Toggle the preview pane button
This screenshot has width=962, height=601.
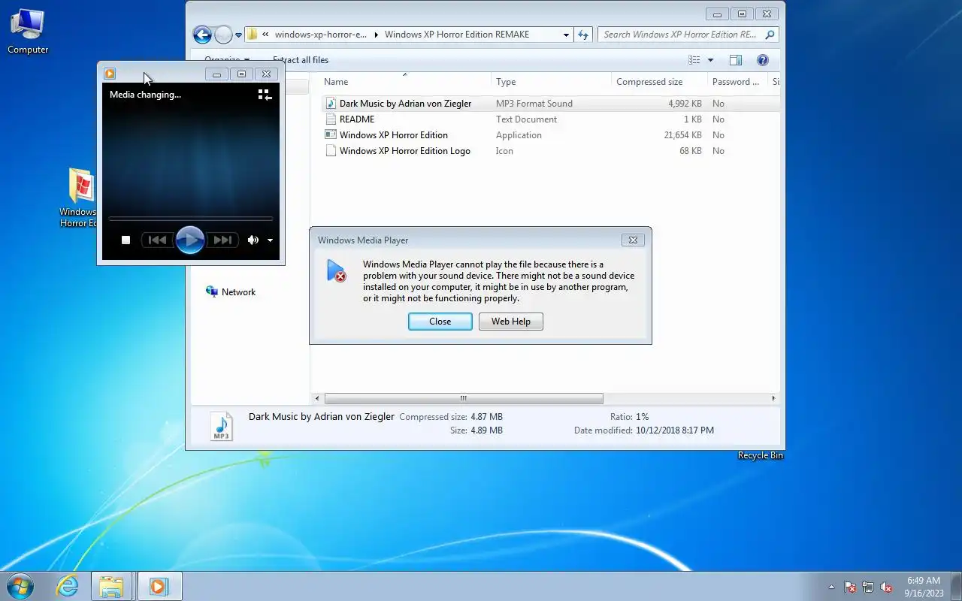coord(736,60)
